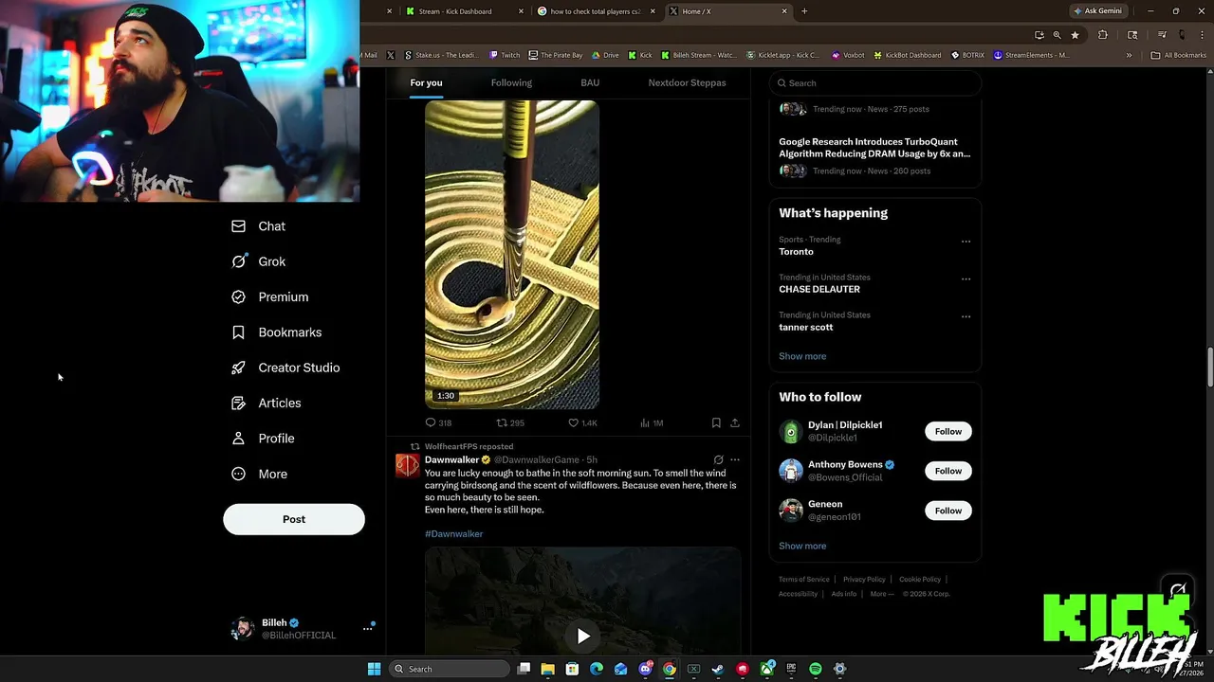
Task: Open Billeh account switcher ellipsis
Action: point(367,629)
